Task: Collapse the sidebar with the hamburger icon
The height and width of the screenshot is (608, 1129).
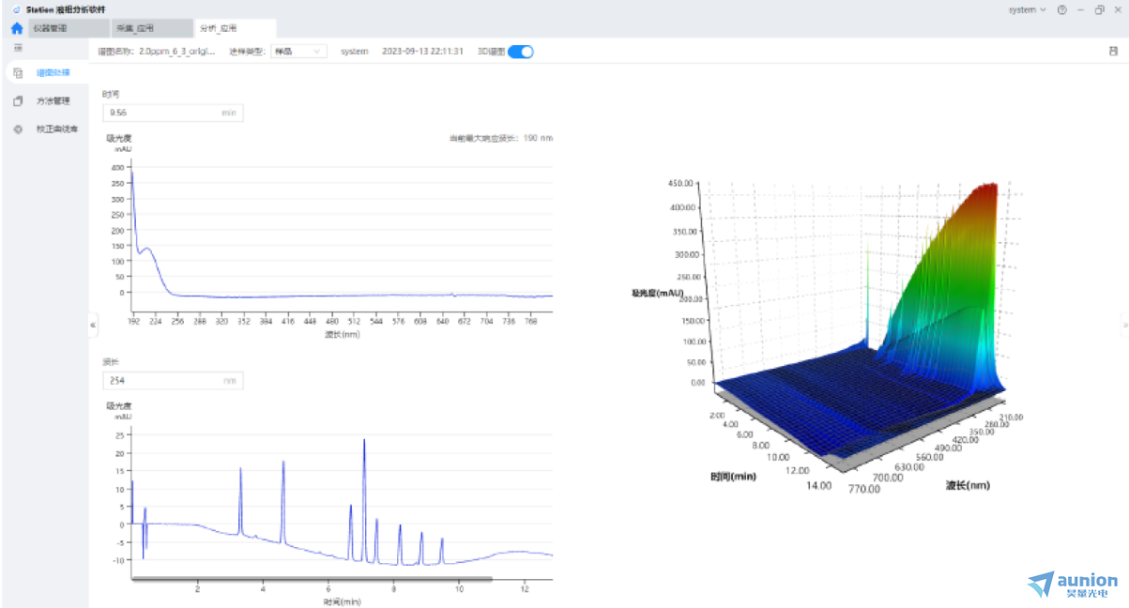Action: click(x=18, y=48)
